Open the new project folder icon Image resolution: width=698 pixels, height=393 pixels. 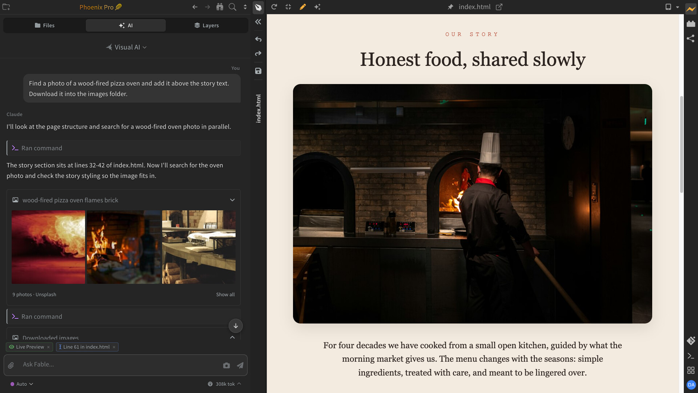(x=6, y=7)
